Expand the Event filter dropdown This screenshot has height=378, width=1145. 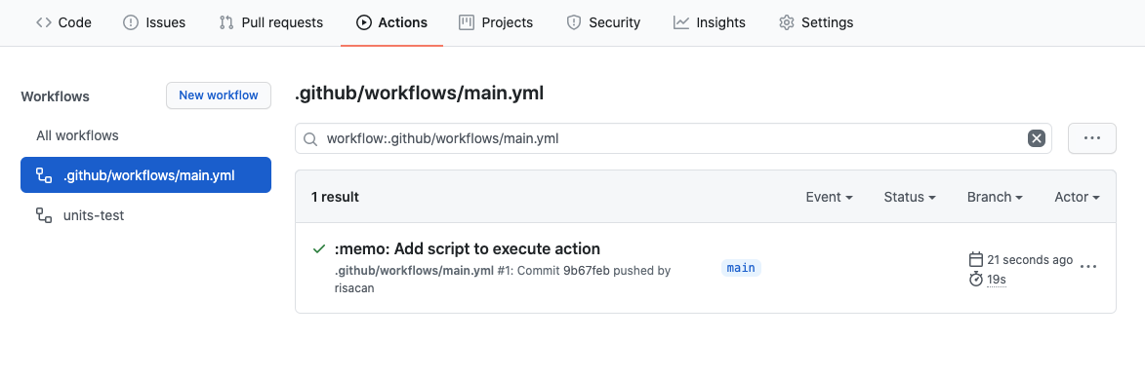[830, 197]
